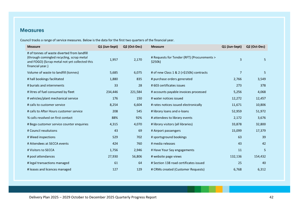Click the yellow block in footer bar
This screenshot has width=298, height=211.
[219, 189]
